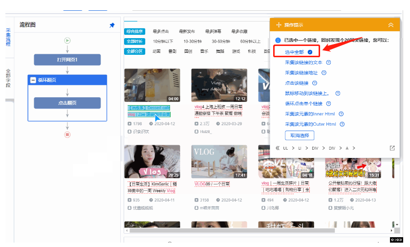Select 10-30分钟 duration filter

(x=193, y=42)
